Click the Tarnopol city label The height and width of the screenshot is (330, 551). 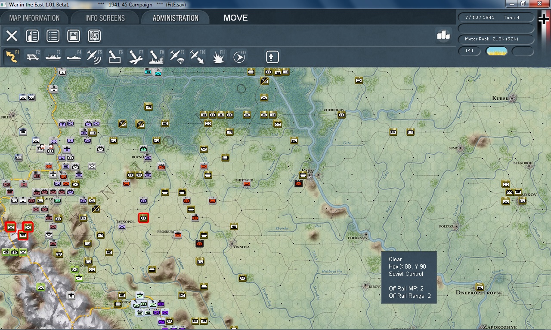click(x=126, y=222)
